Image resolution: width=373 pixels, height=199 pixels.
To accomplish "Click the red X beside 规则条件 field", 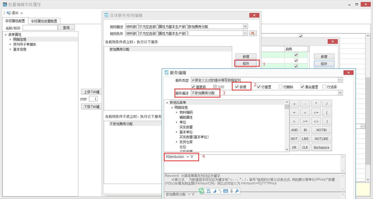I will (253, 33).
